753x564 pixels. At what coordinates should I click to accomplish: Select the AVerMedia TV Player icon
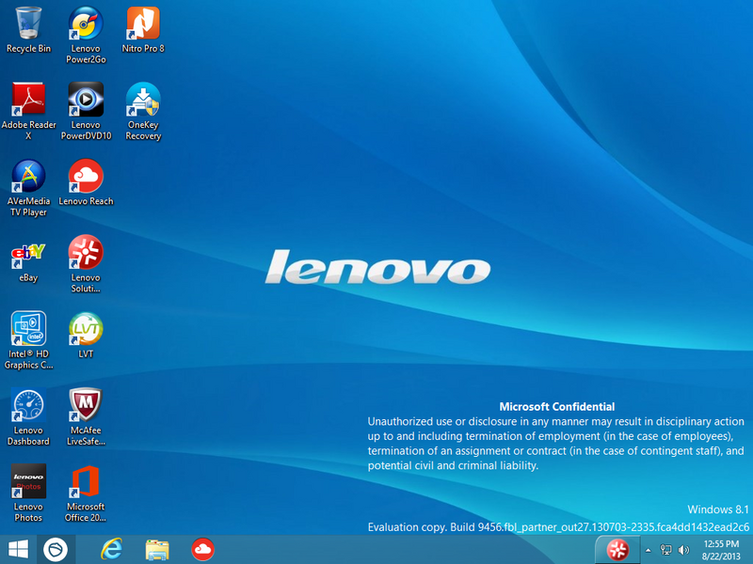(x=28, y=177)
